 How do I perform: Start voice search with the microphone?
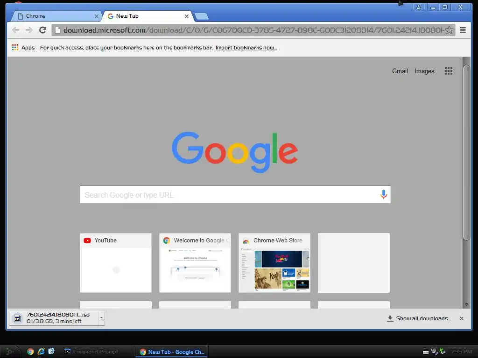(384, 194)
